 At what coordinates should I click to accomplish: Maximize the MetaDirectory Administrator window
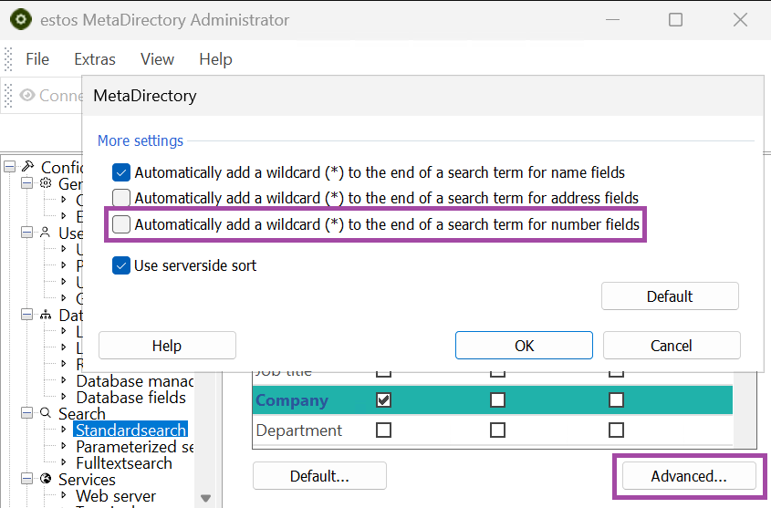675,20
